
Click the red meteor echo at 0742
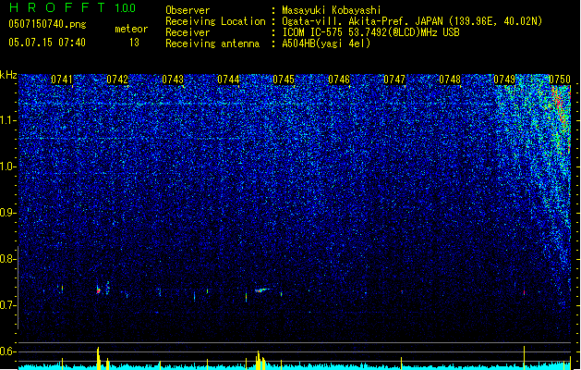coord(99,290)
